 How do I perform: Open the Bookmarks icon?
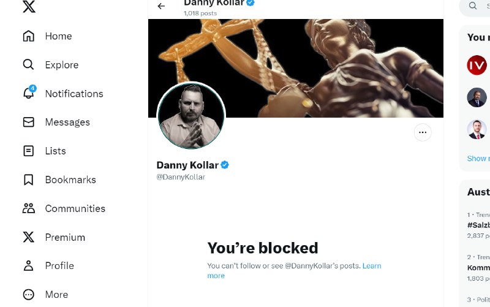tap(29, 180)
